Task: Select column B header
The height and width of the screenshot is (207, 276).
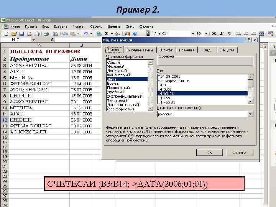Action: 81,45
